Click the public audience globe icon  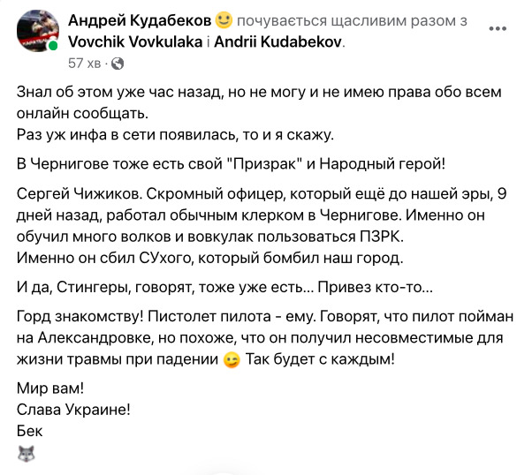tap(118, 64)
